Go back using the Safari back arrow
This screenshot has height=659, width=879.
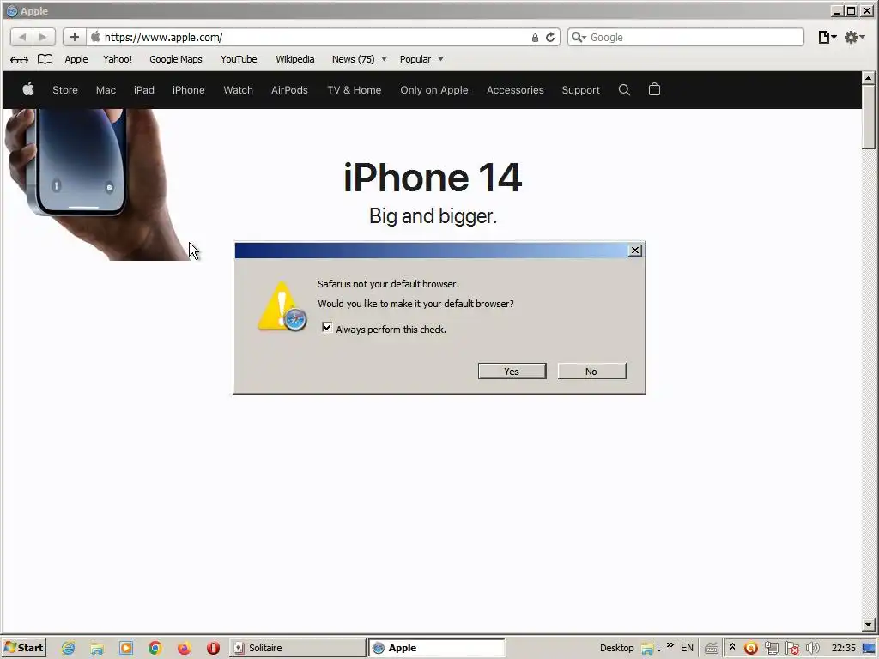tap(21, 37)
